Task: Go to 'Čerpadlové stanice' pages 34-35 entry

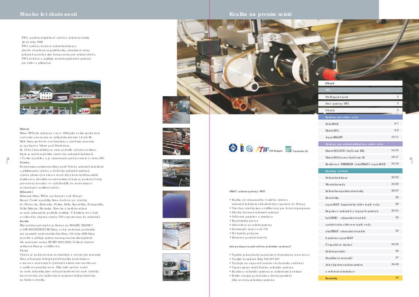Action: 360,245
